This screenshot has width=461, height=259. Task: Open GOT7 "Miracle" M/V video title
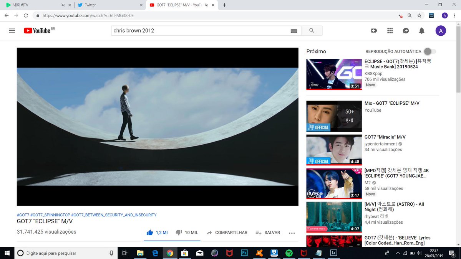coord(385,137)
